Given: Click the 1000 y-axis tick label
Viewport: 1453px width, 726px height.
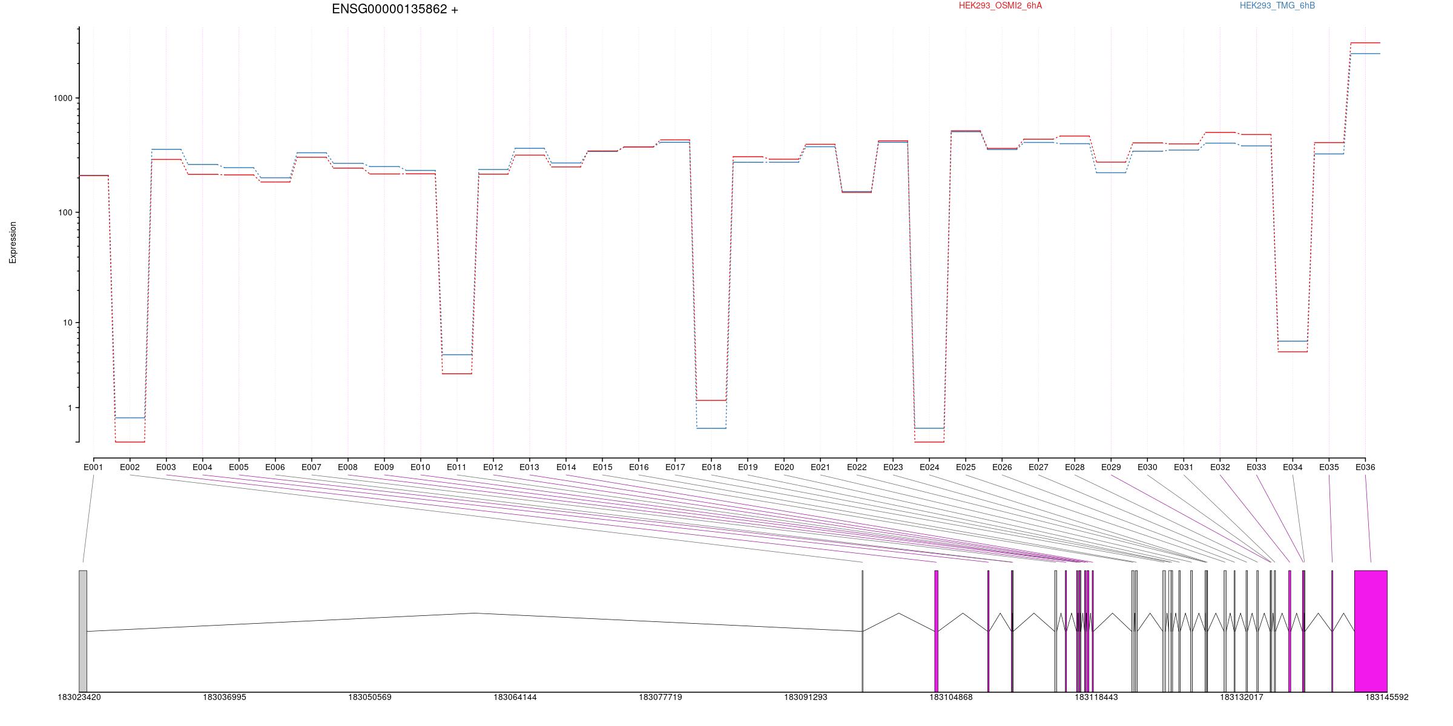Looking at the screenshot, I should (x=62, y=98).
